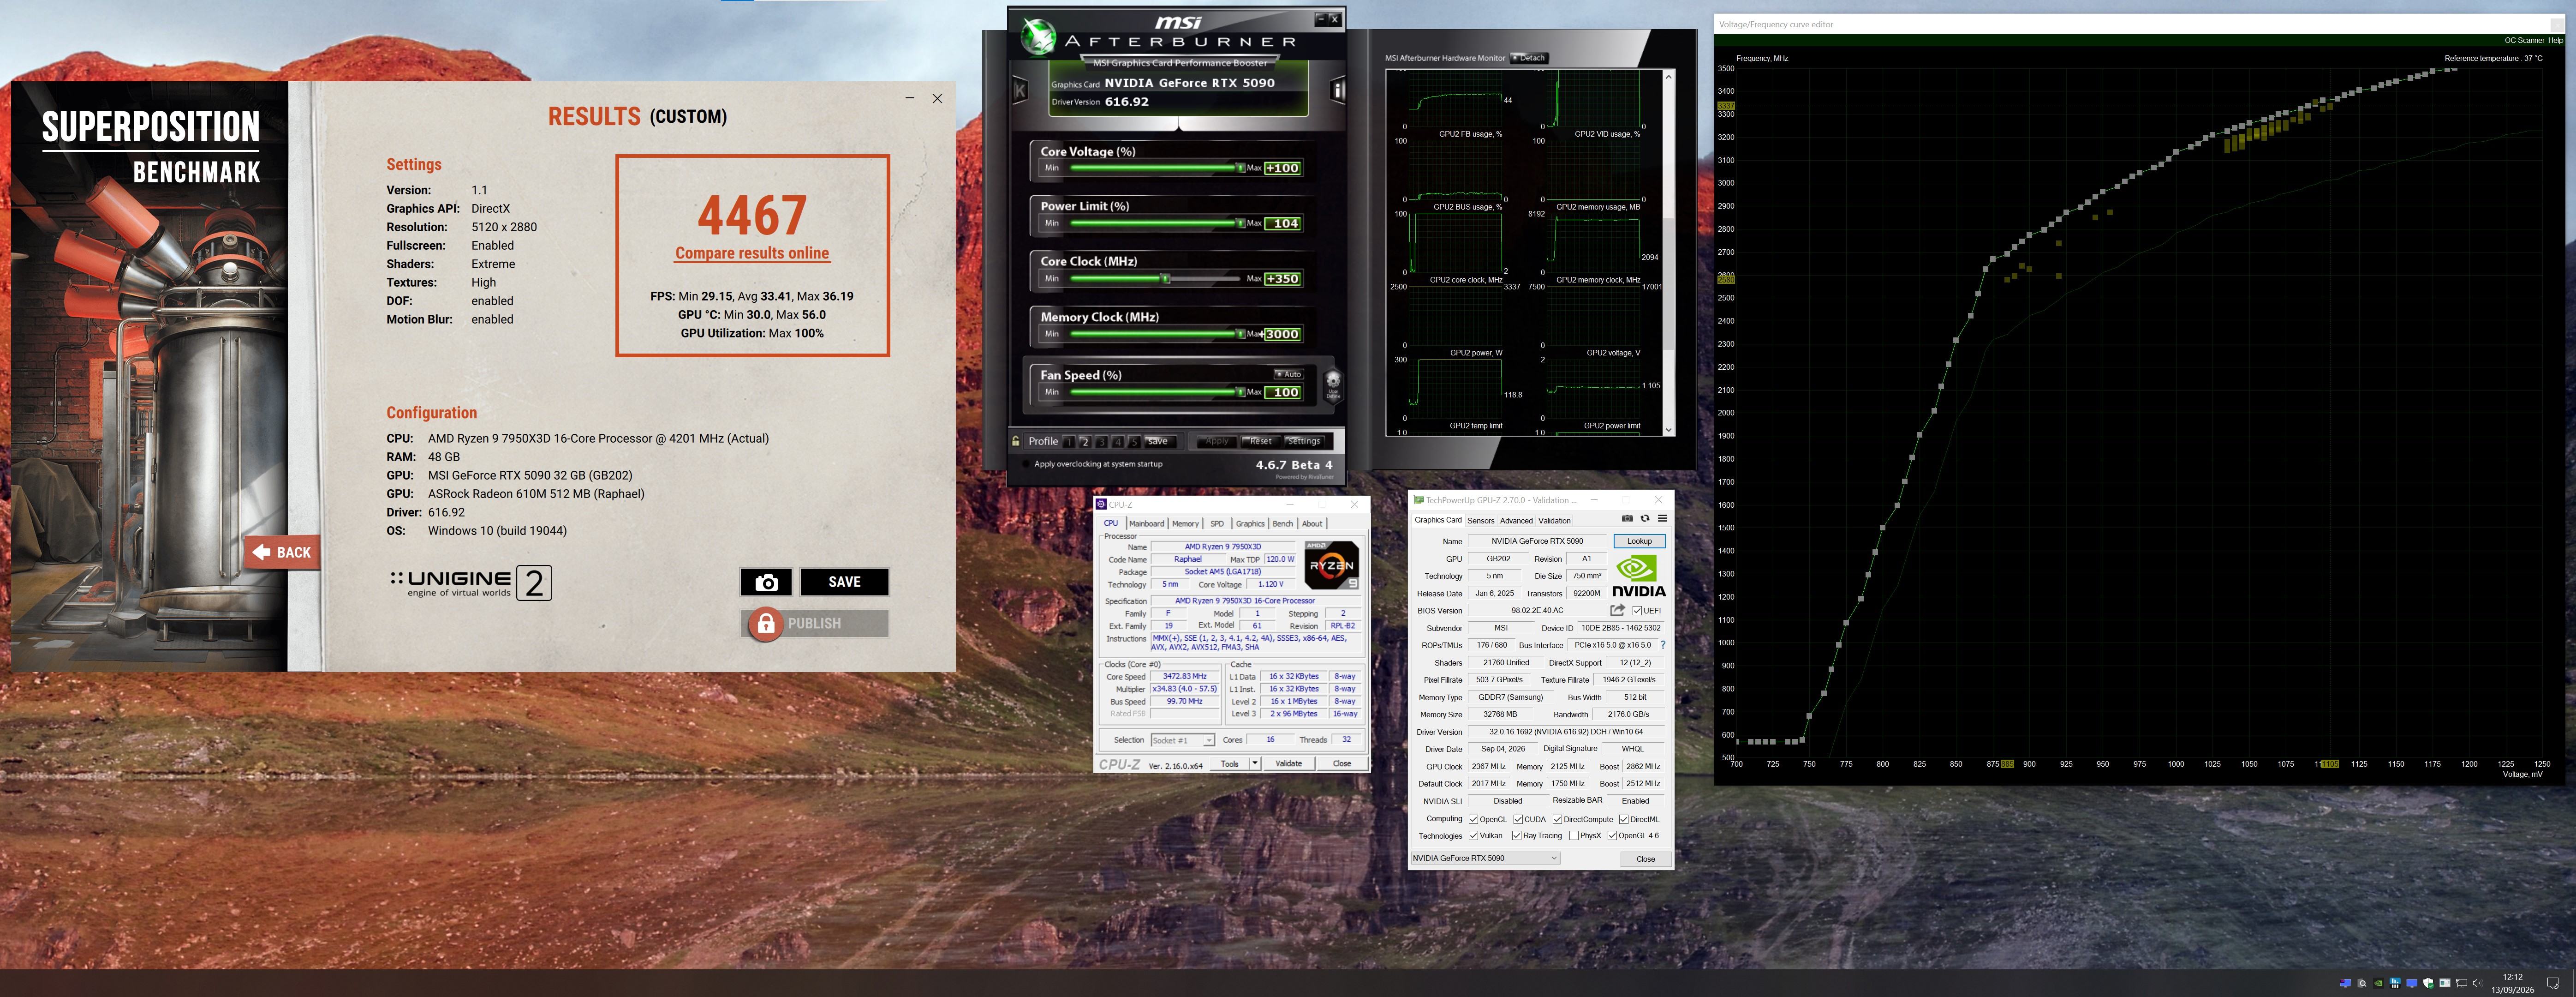
Task: Click the Ryzen 9 logo in CPU-Z
Action: click(x=1332, y=565)
